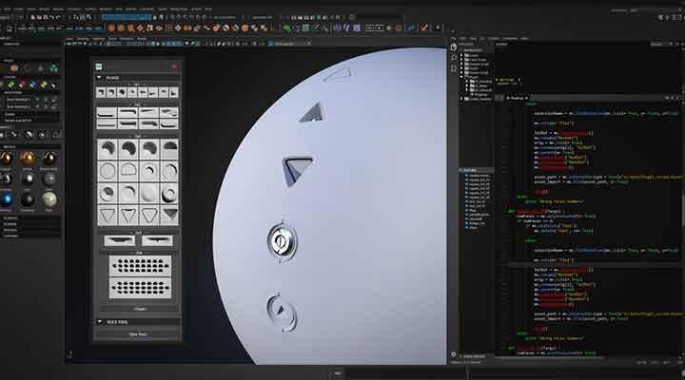Click the Search icon in VS Code activity bar
Viewport: 685px width, 380px height.
[x=454, y=56]
